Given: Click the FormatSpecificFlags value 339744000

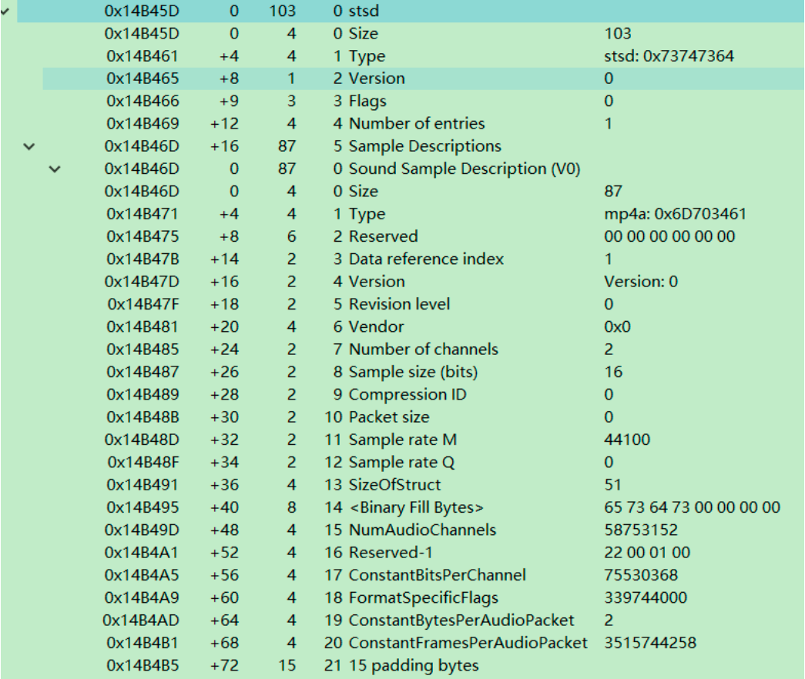Looking at the screenshot, I should (x=646, y=598).
